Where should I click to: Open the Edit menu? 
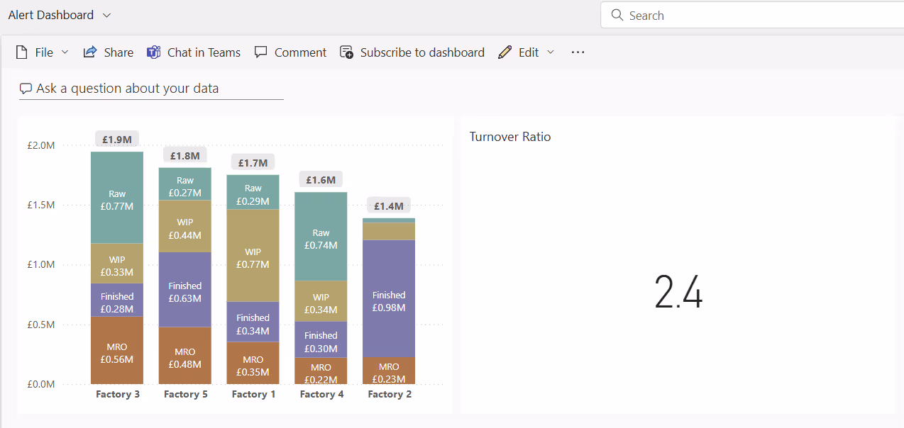coord(526,52)
